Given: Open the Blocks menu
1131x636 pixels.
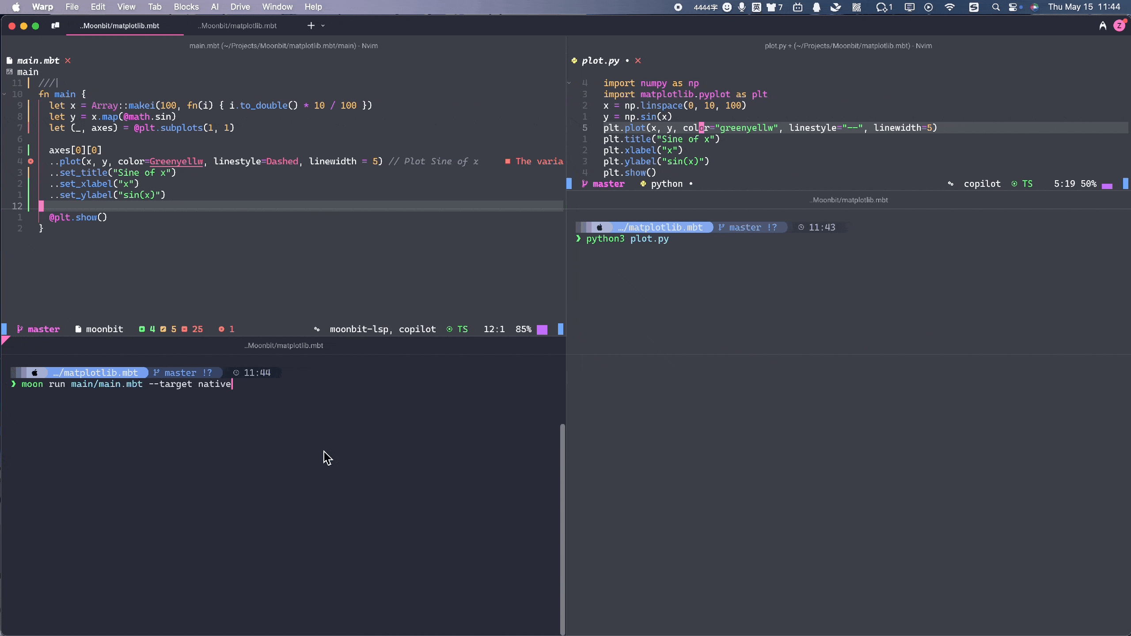Looking at the screenshot, I should (186, 7).
